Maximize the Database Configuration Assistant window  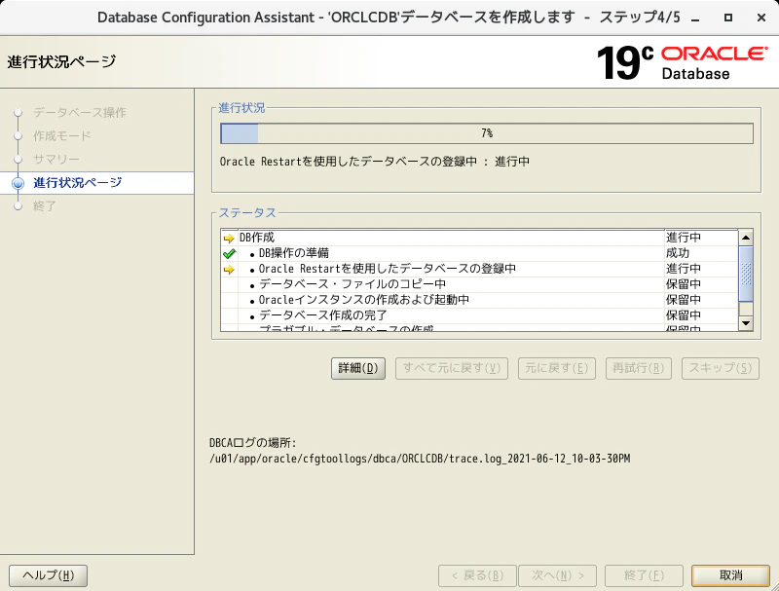(x=728, y=18)
